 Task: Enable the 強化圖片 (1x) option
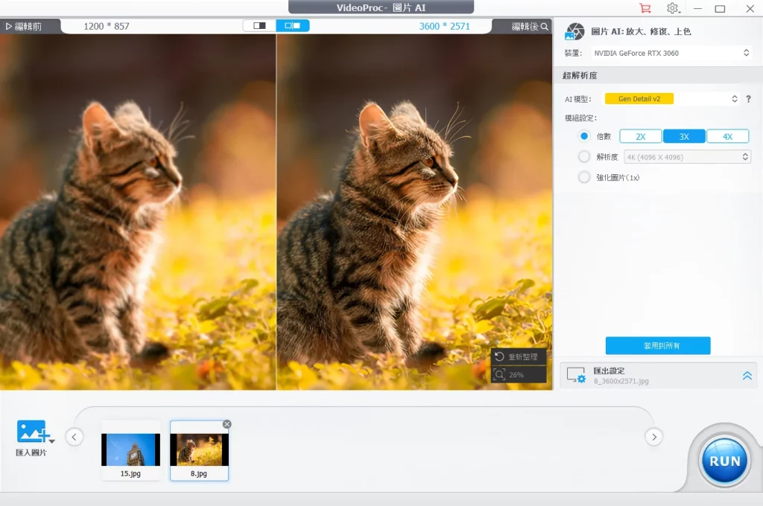(584, 177)
